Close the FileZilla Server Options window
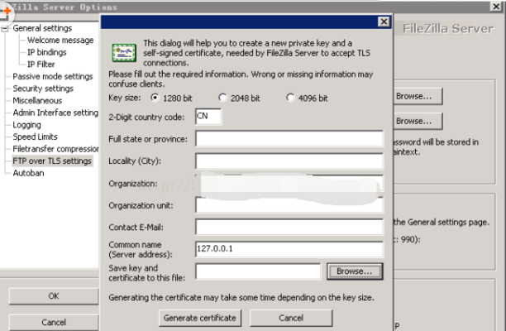The image size is (506, 331). (496, 7)
